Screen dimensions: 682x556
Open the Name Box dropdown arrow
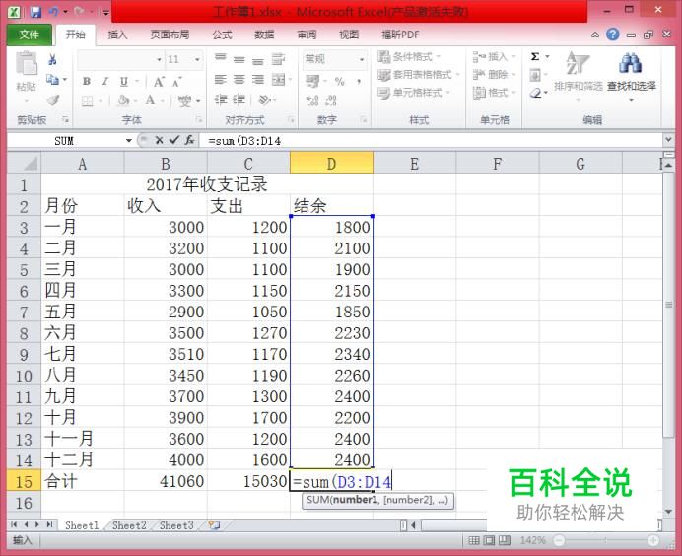129,141
